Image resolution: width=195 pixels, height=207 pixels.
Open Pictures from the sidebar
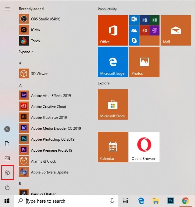point(7,158)
